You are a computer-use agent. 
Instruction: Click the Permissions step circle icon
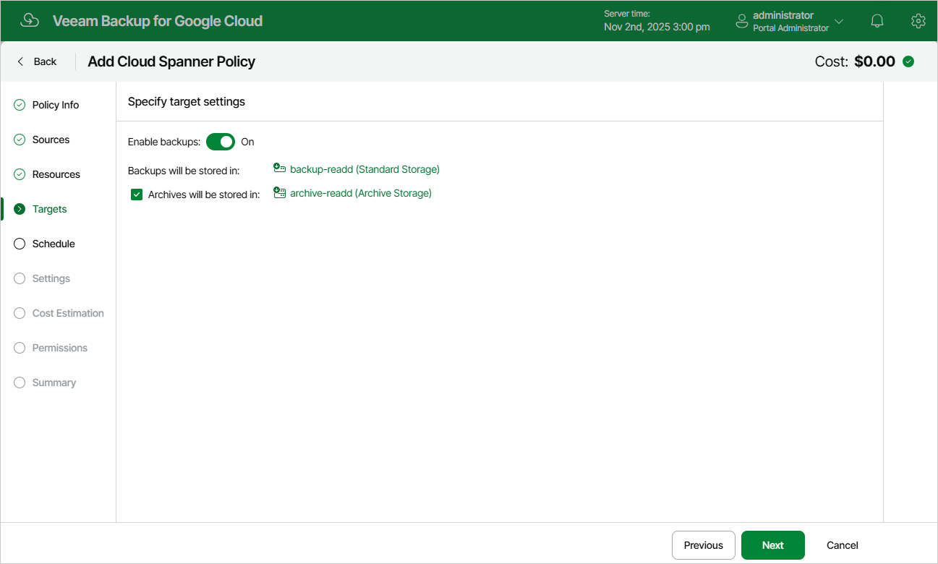[x=20, y=348]
